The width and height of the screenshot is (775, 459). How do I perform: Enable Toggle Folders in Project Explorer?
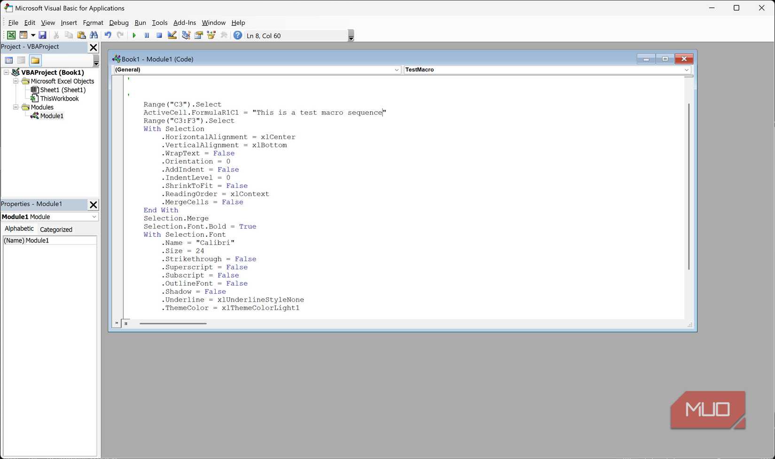pos(35,60)
